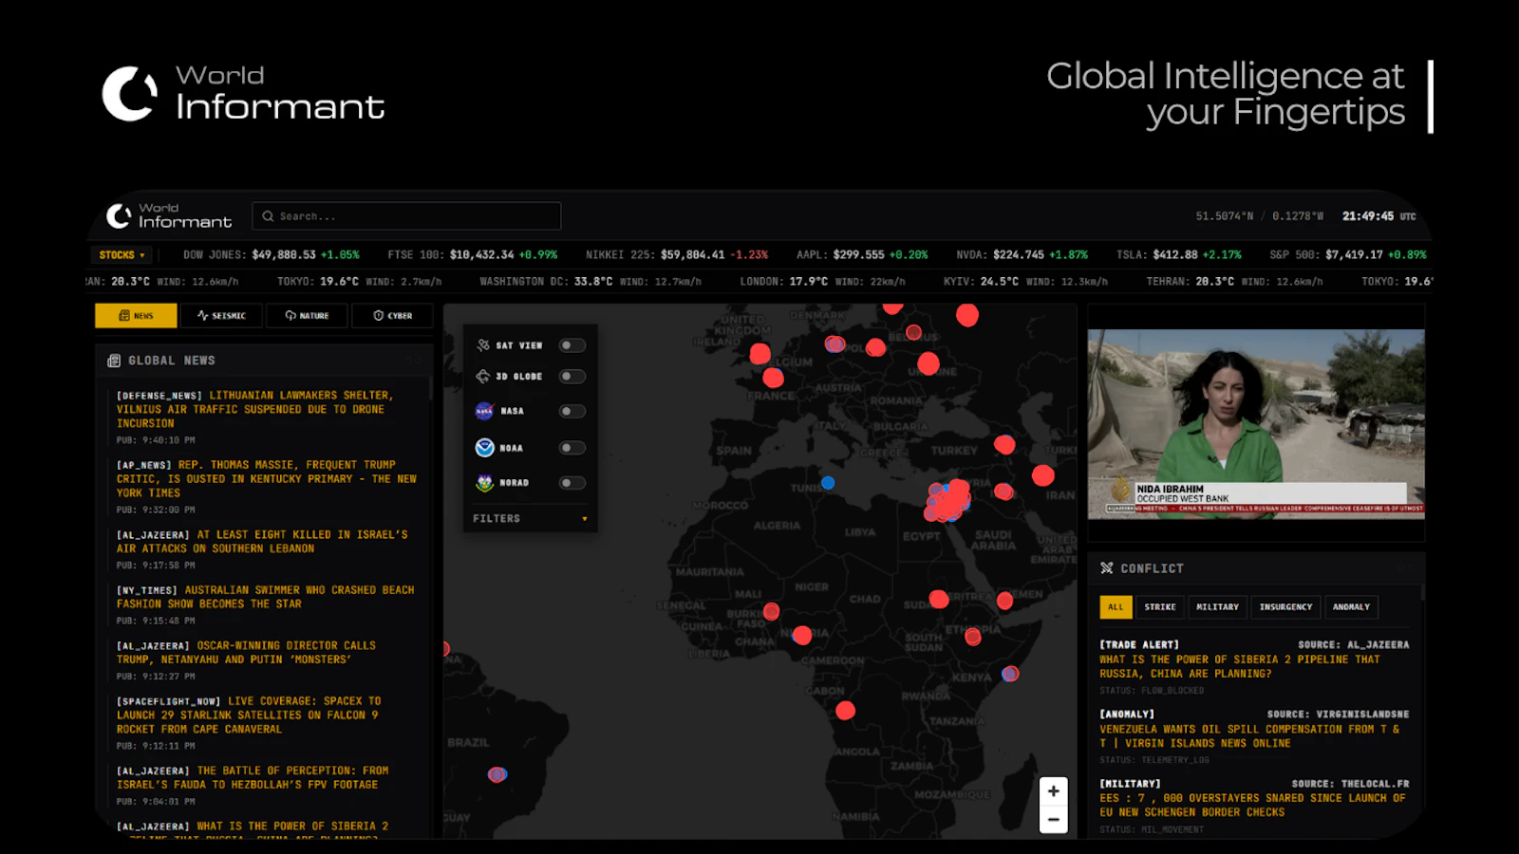The image size is (1519, 854).
Task: Switch to the News tab
Action: point(136,316)
